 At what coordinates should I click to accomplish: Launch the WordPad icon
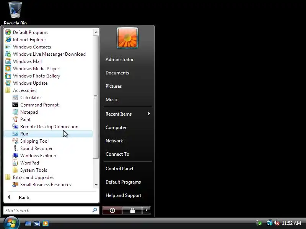(15, 163)
